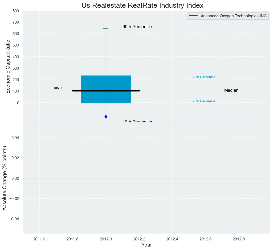Click the chart title text
The height and width of the screenshot is (250, 273).
coord(142,5)
